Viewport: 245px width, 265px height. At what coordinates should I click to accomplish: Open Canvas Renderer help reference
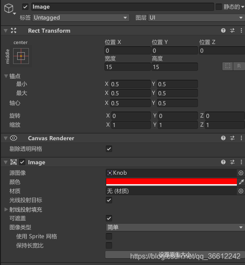223,138
